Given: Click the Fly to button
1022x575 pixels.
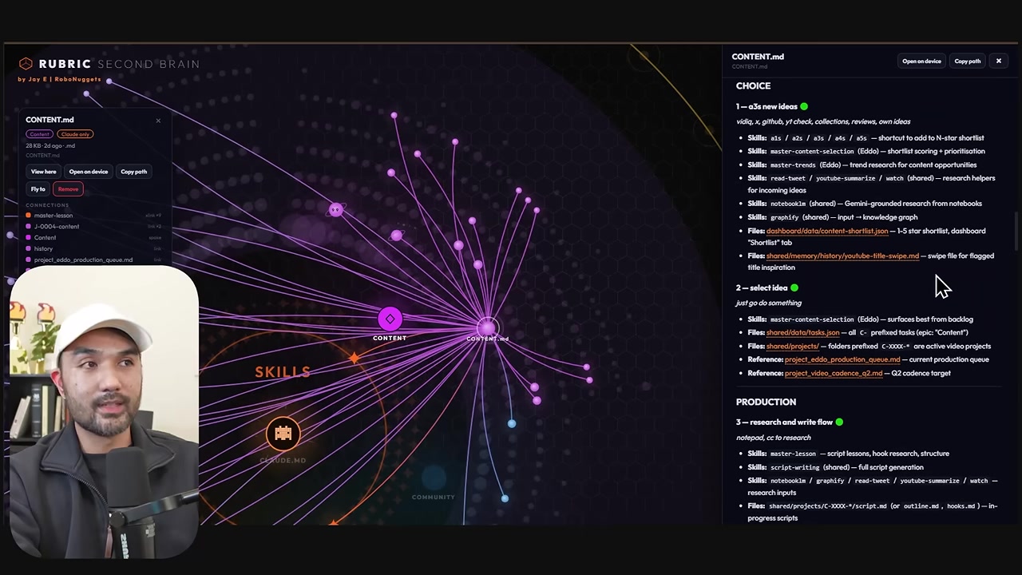Looking at the screenshot, I should pyautogui.click(x=38, y=189).
